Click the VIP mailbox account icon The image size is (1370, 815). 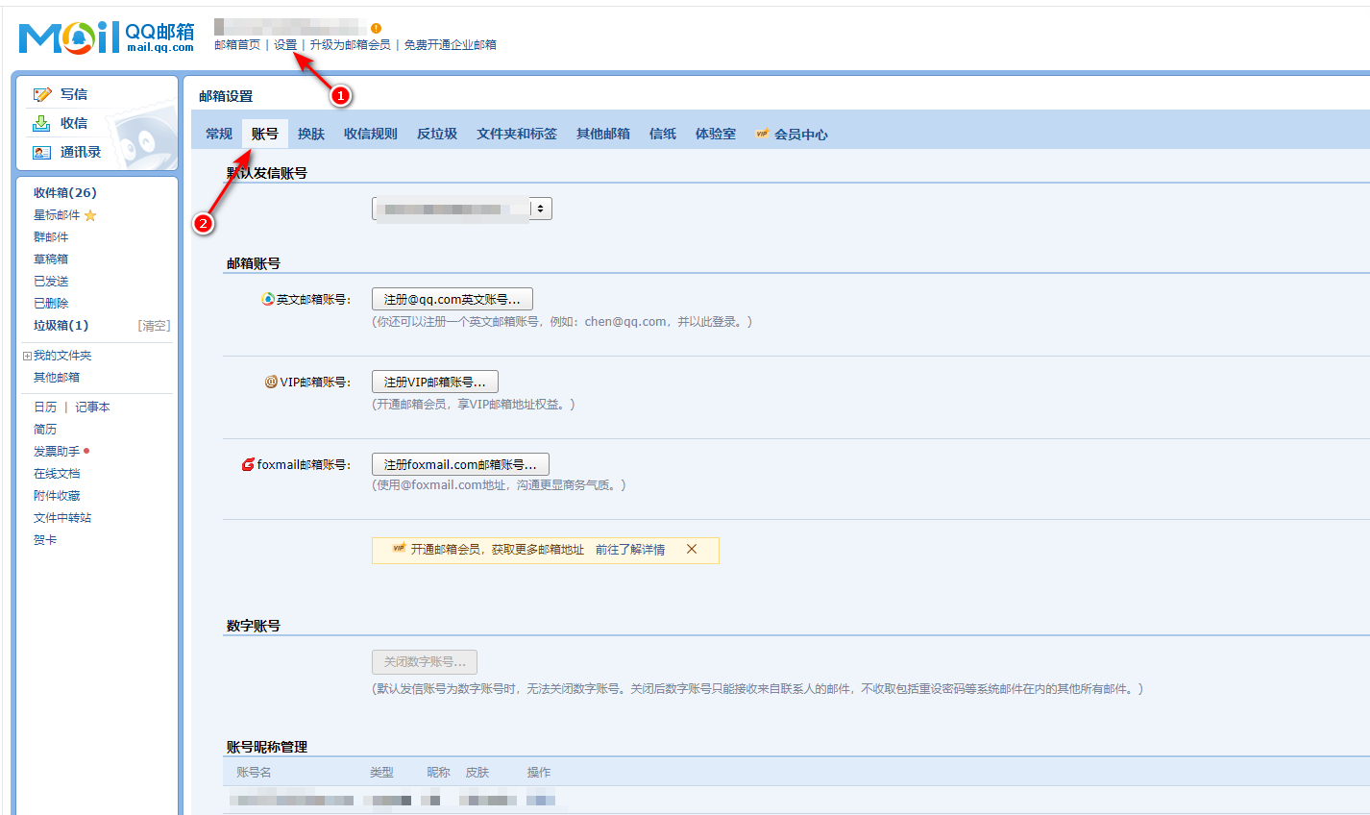click(x=271, y=382)
